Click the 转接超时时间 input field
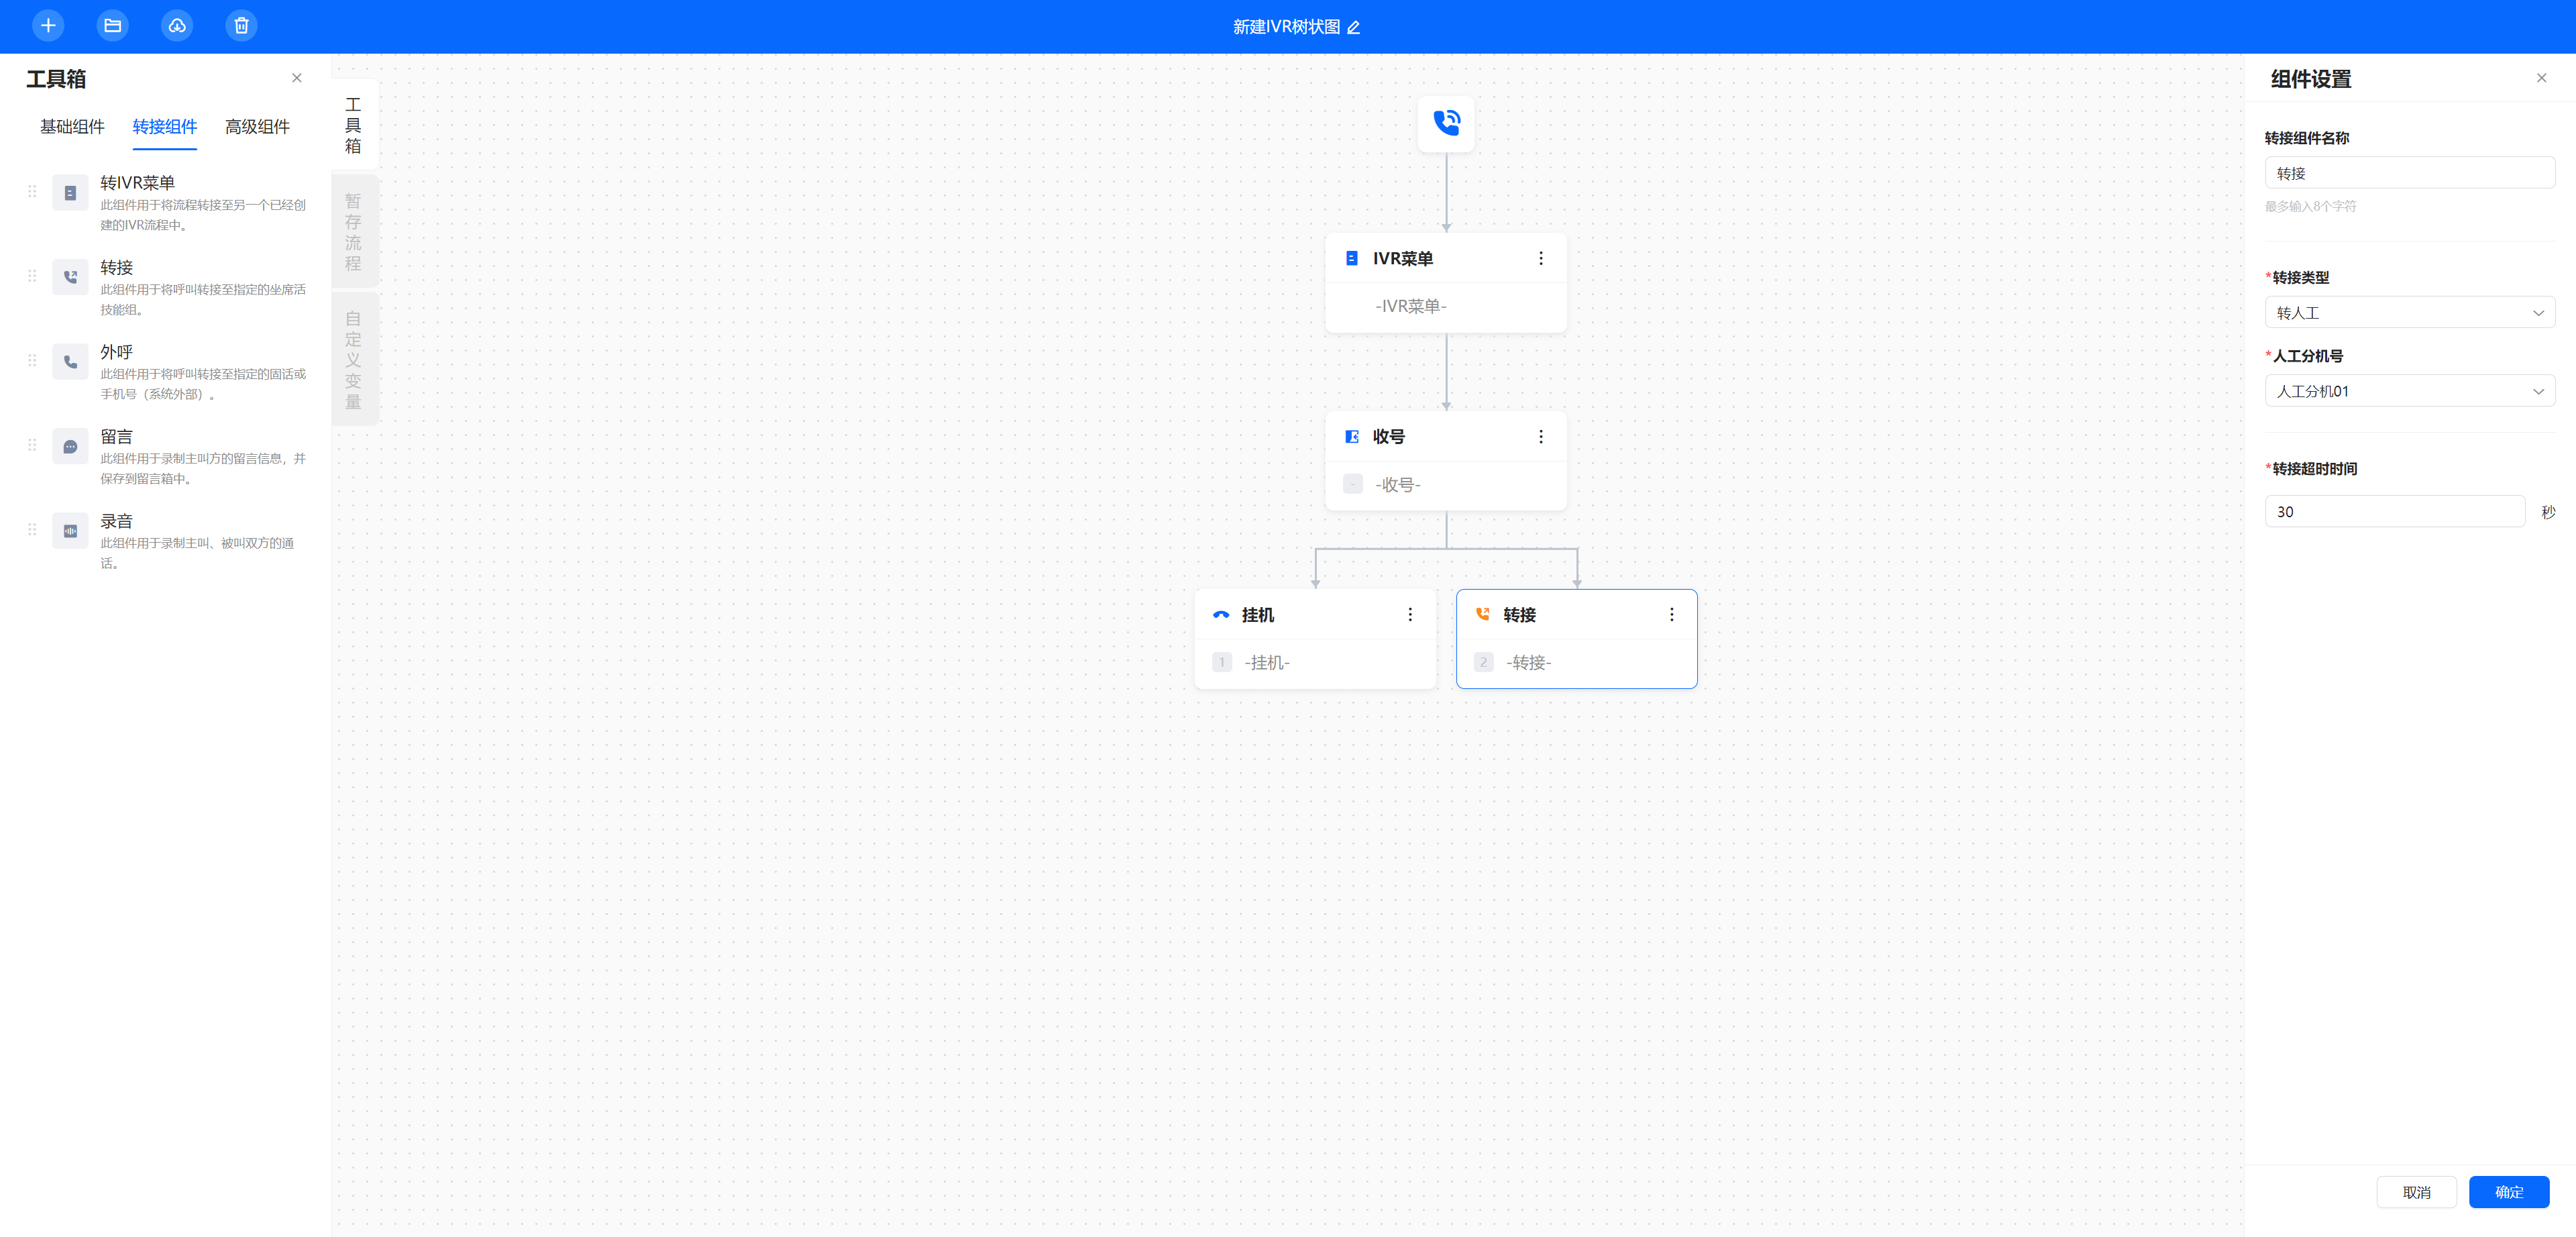 tap(2395, 511)
